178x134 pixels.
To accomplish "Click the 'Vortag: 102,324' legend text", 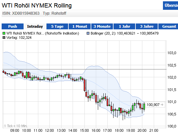I will pyautogui.click(x=19, y=37).
